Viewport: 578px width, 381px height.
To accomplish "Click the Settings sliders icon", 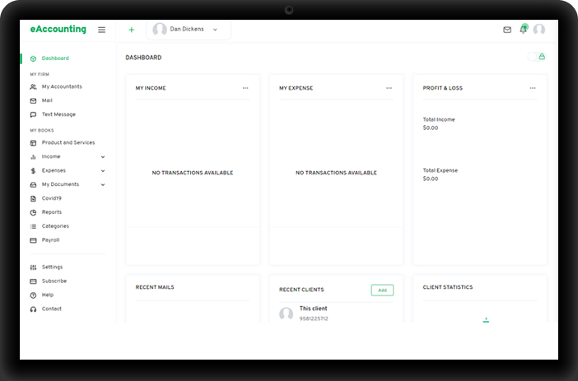I will (33, 267).
